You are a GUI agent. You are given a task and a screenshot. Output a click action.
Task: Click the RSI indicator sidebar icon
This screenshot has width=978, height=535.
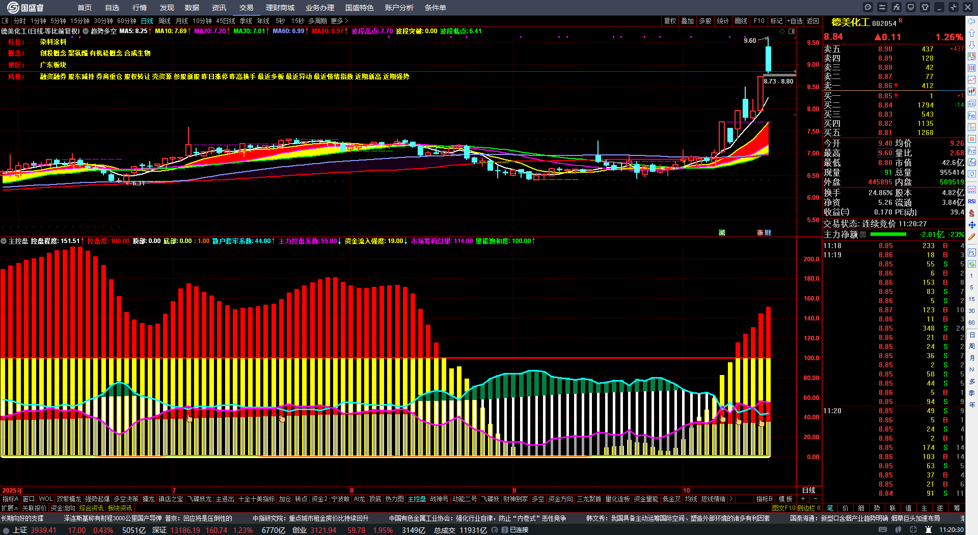tap(972, 202)
